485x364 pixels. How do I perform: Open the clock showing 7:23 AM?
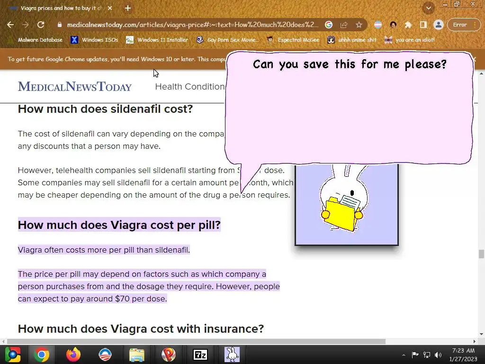[x=463, y=355]
